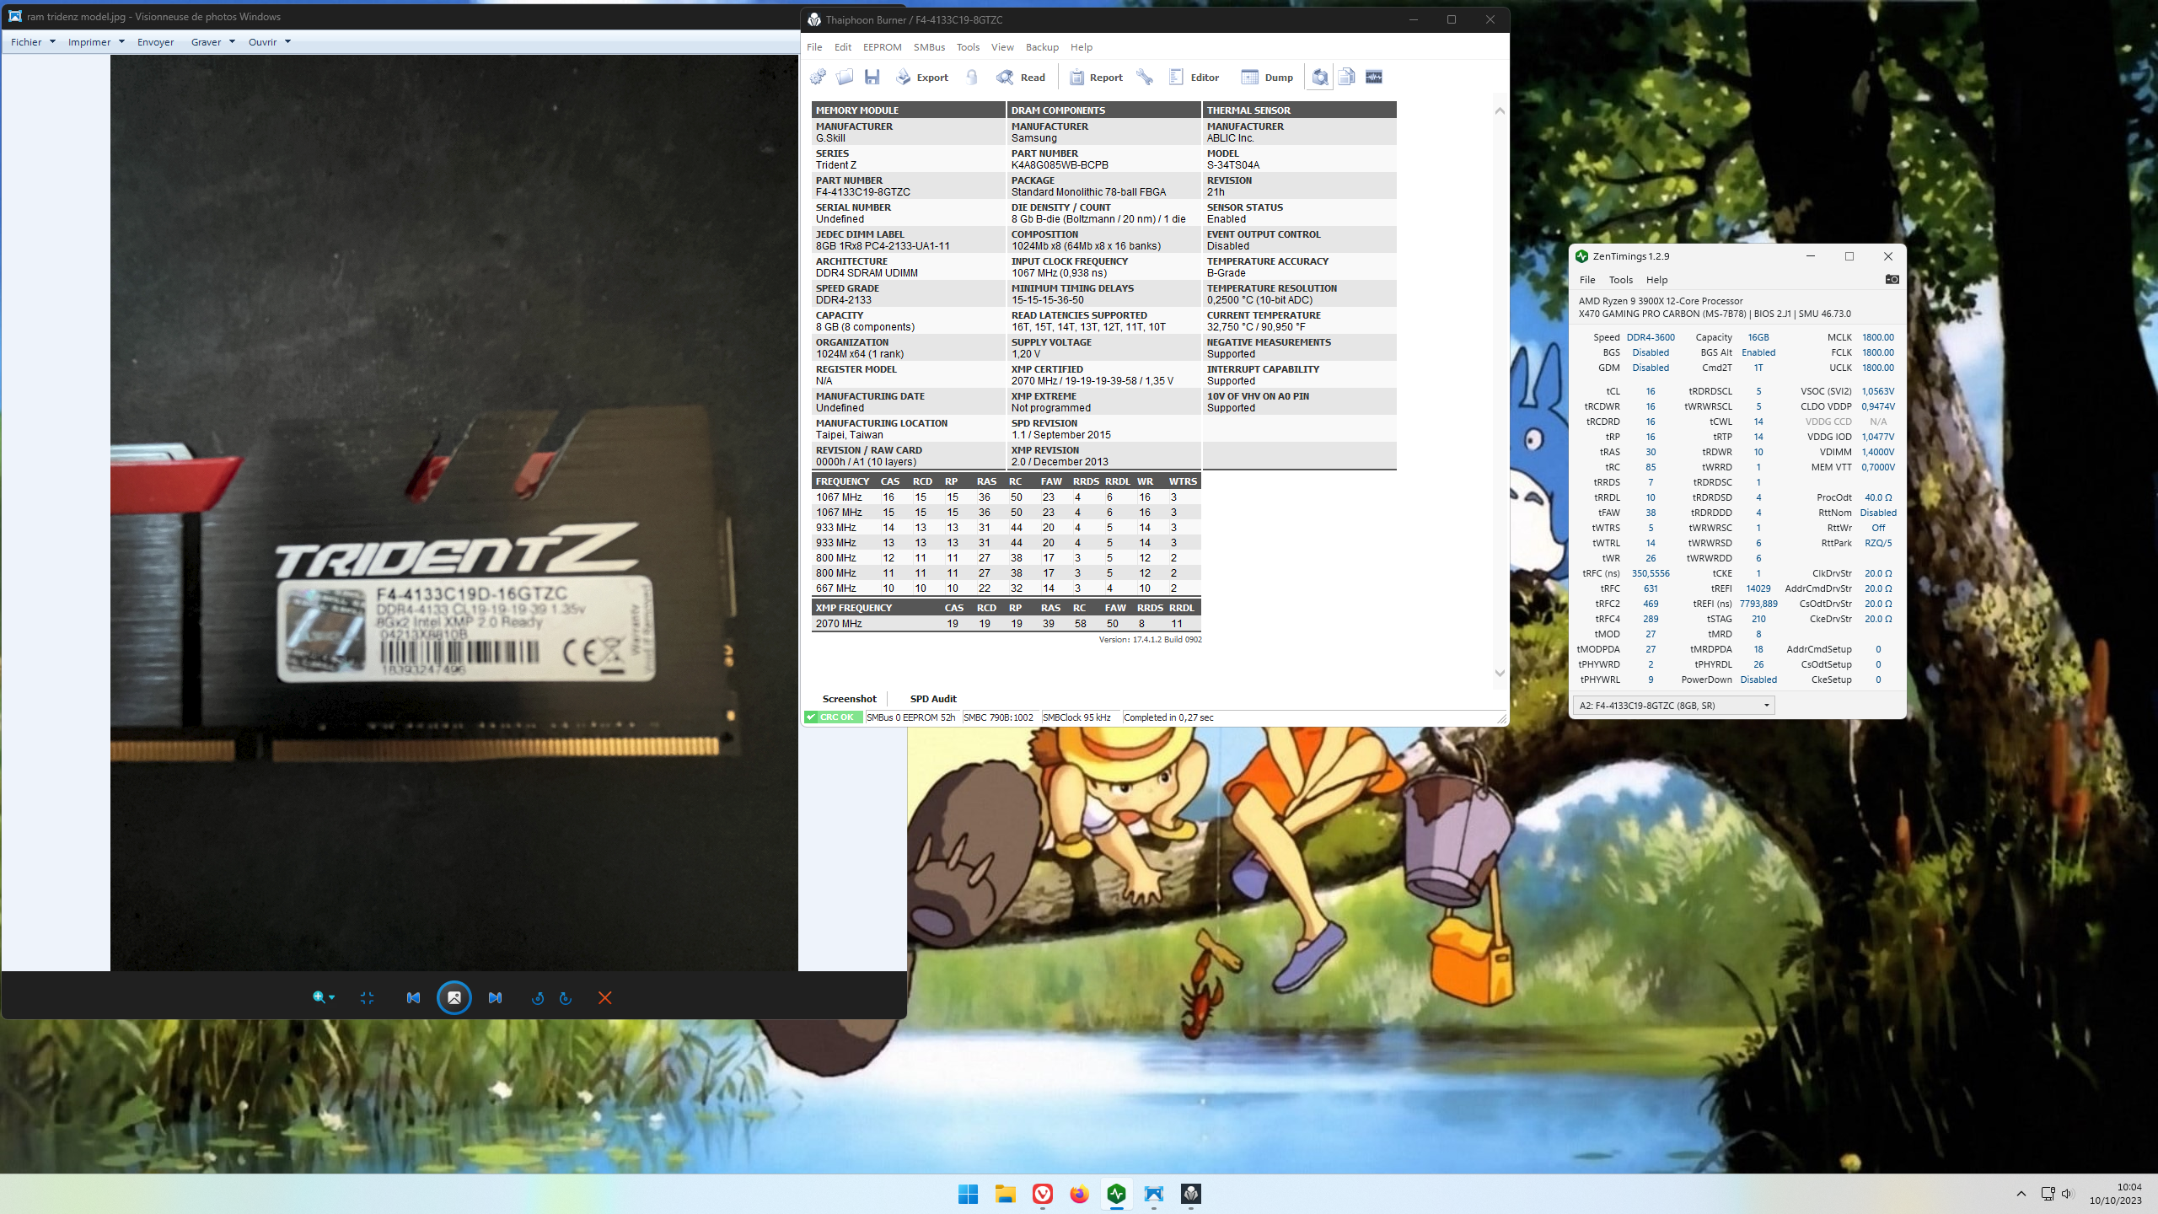Open ZenTimings Tools menu

coord(1620,280)
